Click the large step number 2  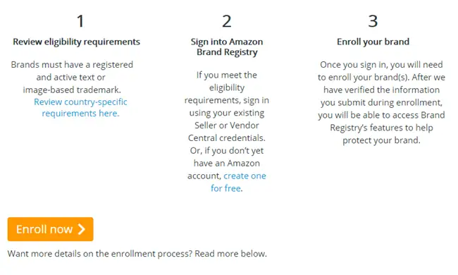point(227,21)
